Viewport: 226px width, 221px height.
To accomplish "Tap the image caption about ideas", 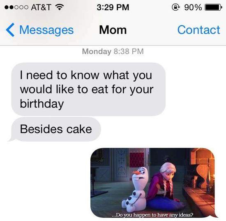I will pyautogui.click(x=152, y=215).
